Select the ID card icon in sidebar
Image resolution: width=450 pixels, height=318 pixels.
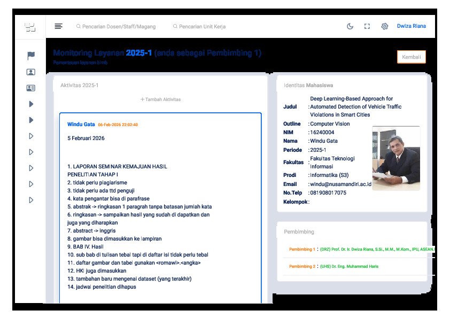click(30, 88)
